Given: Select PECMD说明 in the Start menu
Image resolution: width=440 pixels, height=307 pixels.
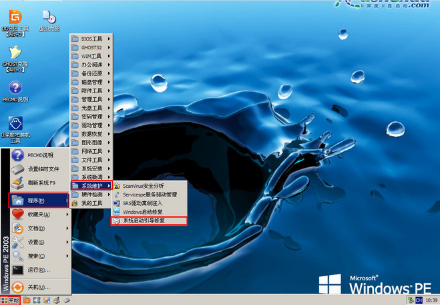Looking at the screenshot, I should coord(40,155).
